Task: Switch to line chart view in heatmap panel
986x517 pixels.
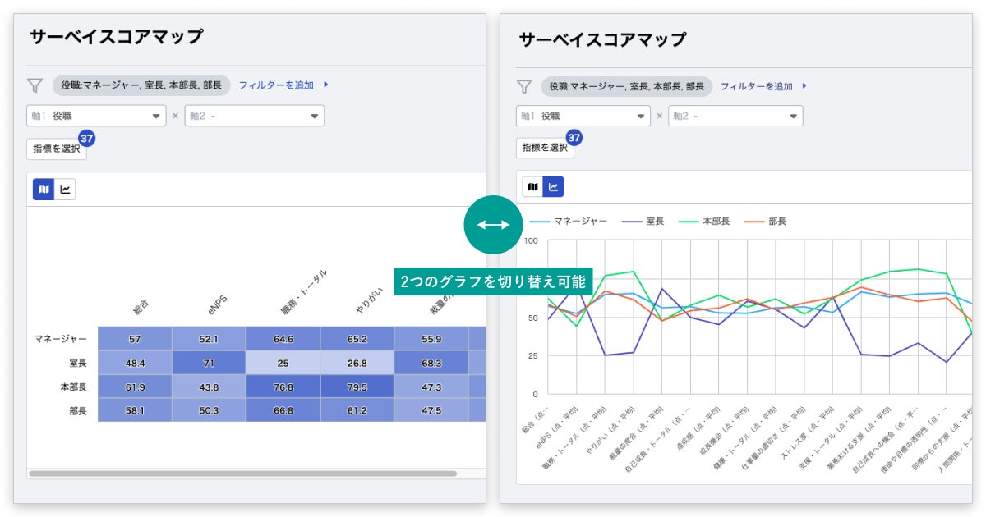Action: [x=65, y=190]
